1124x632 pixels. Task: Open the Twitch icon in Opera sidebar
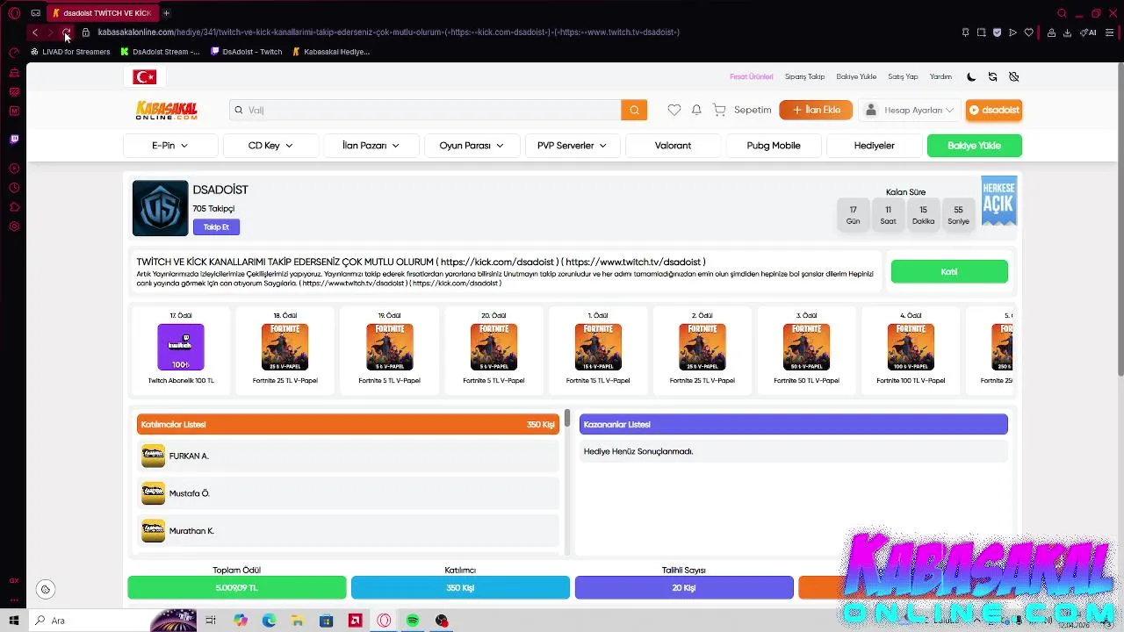tap(14, 139)
